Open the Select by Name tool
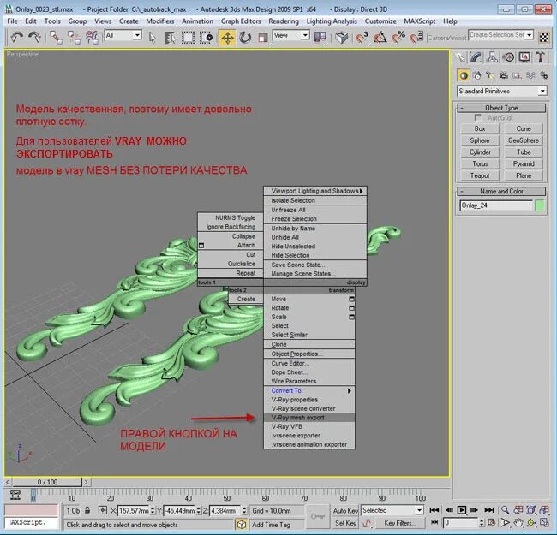Viewport: 557px width, 535px height. coord(170,37)
